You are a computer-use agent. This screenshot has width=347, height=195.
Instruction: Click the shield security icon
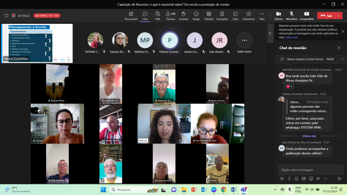(x=6, y=16)
